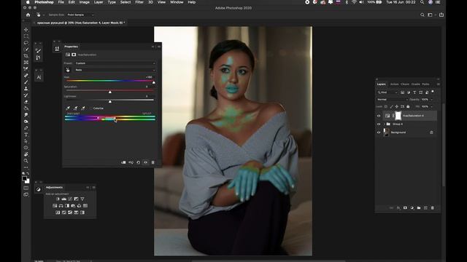
Task: Click the on-image adjustment hand tool
Action: coord(68,70)
